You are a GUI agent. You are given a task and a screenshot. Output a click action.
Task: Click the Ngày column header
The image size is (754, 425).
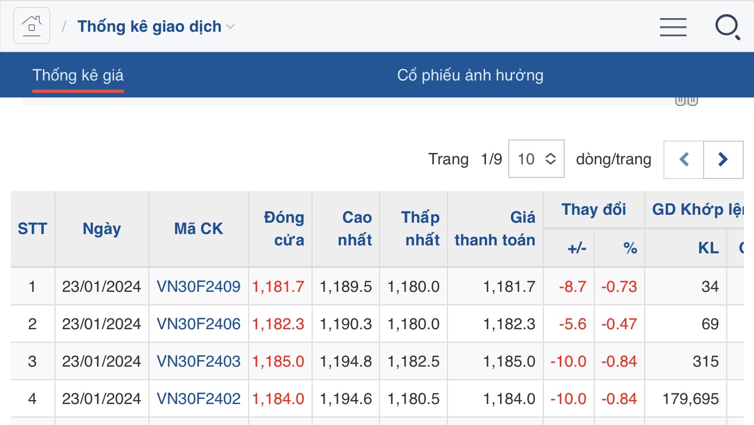[x=102, y=229]
